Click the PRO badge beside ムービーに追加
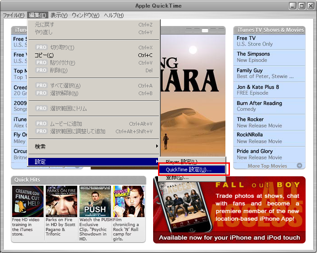 click(x=41, y=123)
